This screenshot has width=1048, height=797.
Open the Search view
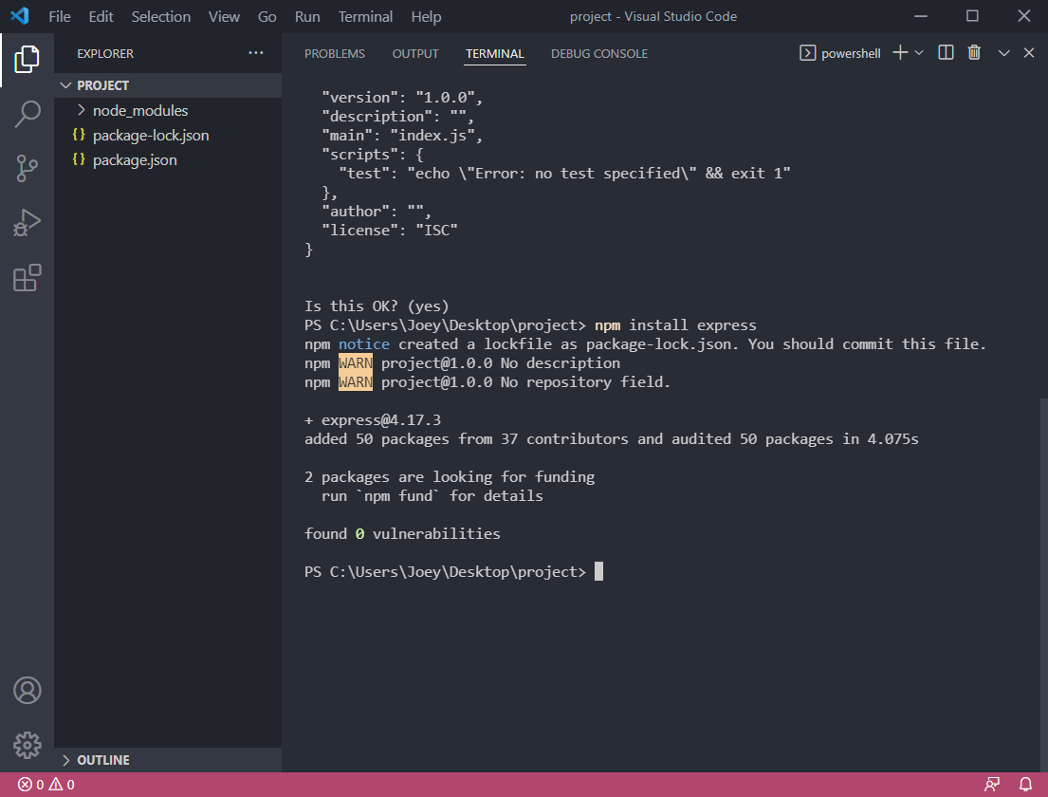coord(27,115)
